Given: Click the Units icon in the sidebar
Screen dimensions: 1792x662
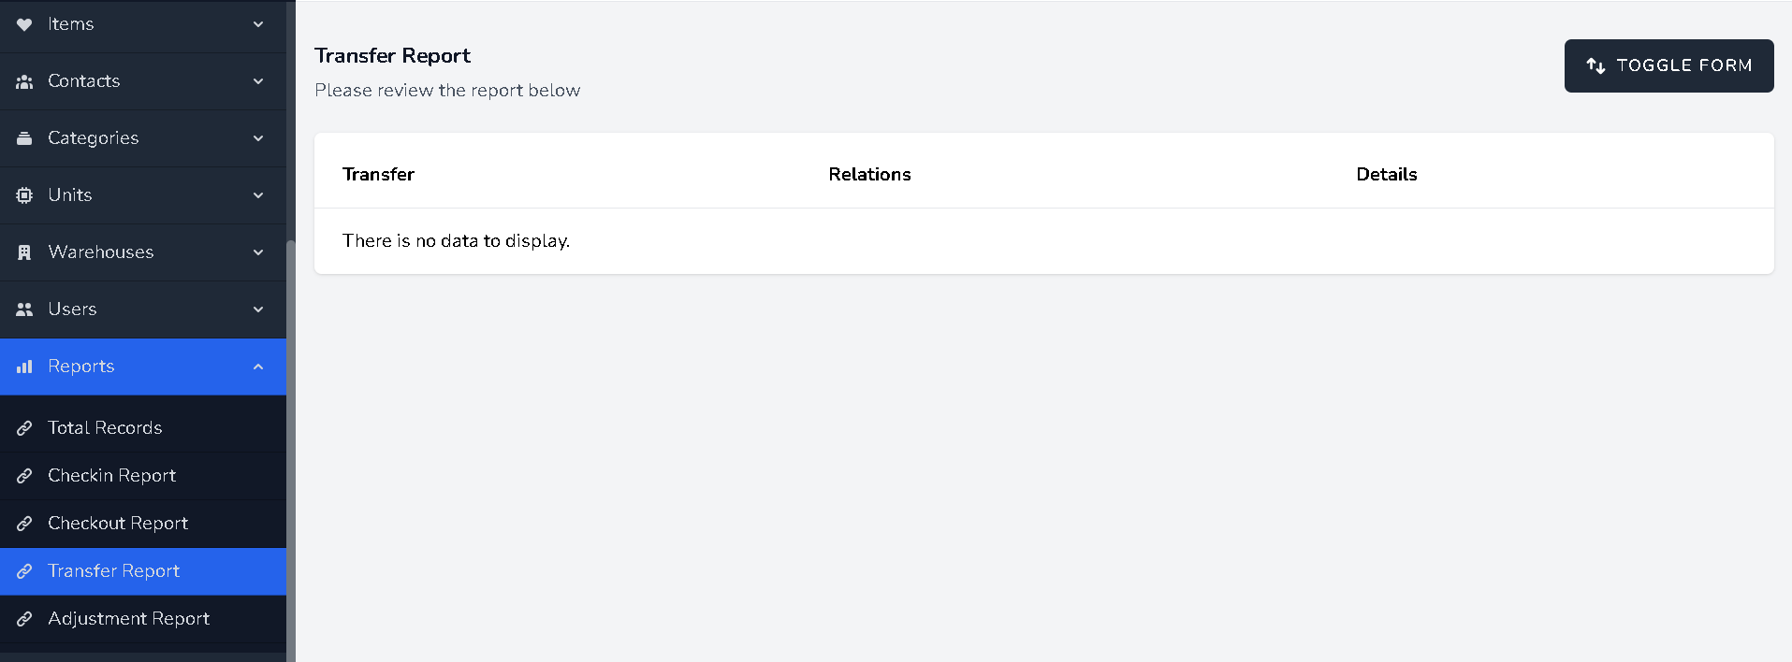Looking at the screenshot, I should [23, 194].
